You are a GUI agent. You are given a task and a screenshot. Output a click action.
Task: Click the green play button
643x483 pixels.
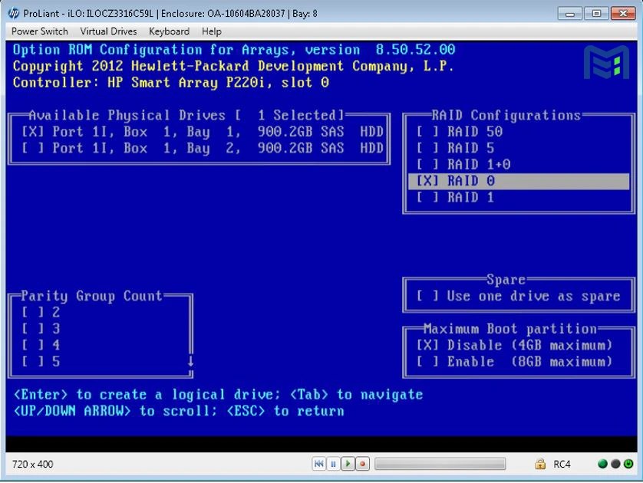click(x=348, y=464)
